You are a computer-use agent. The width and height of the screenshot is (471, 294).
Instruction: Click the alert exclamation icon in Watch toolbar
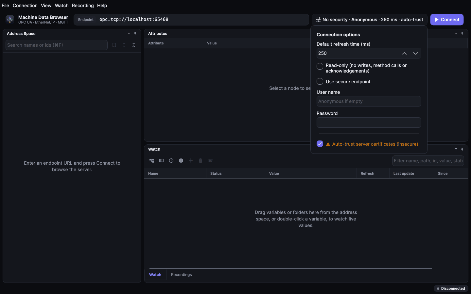pyautogui.click(x=181, y=161)
